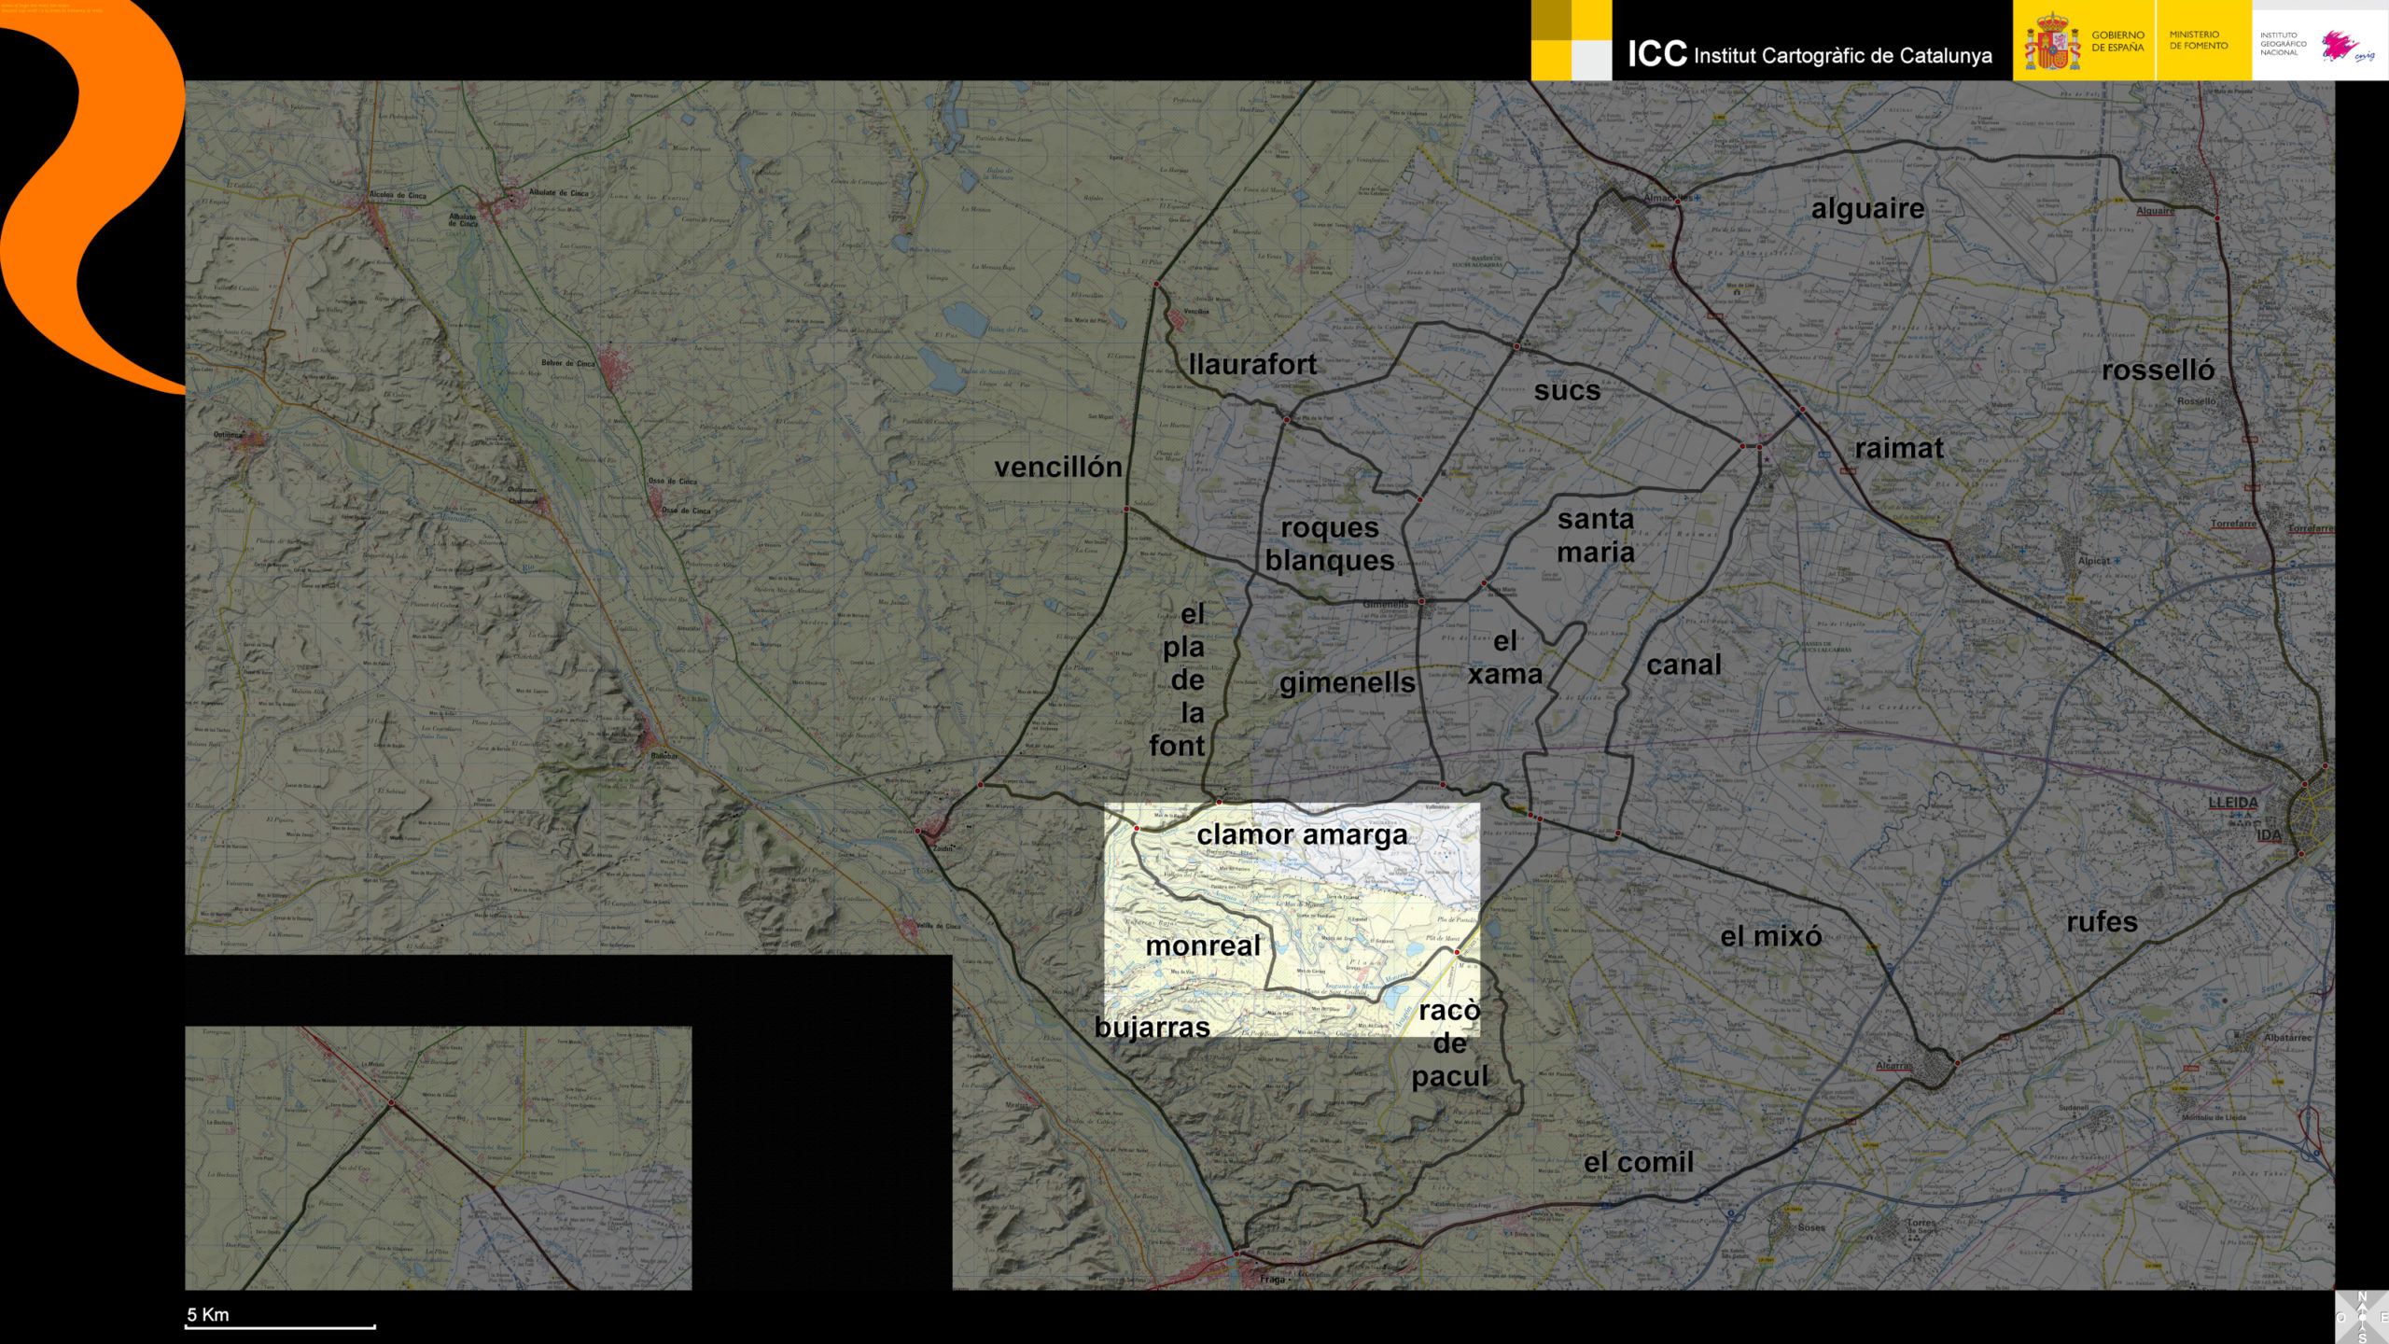Select the raimat region label

click(1898, 448)
